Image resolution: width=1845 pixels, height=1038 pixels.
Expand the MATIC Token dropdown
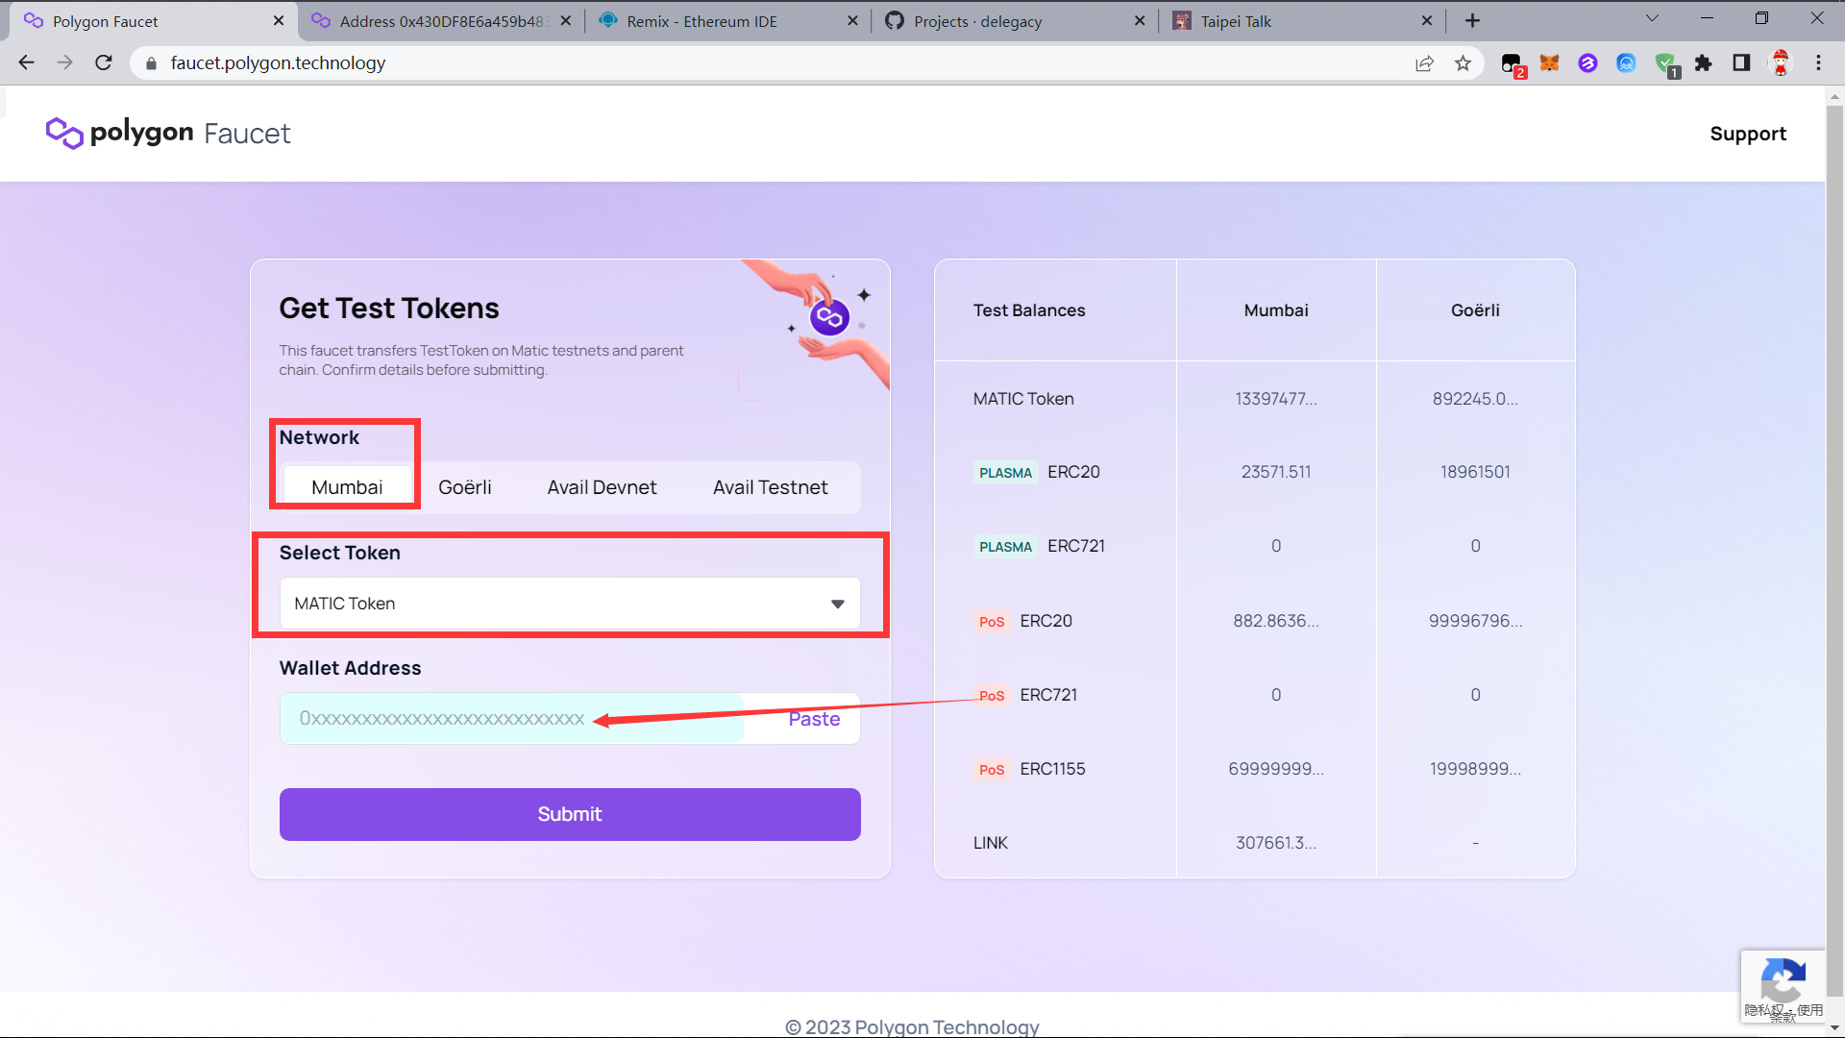pyautogui.click(x=570, y=604)
